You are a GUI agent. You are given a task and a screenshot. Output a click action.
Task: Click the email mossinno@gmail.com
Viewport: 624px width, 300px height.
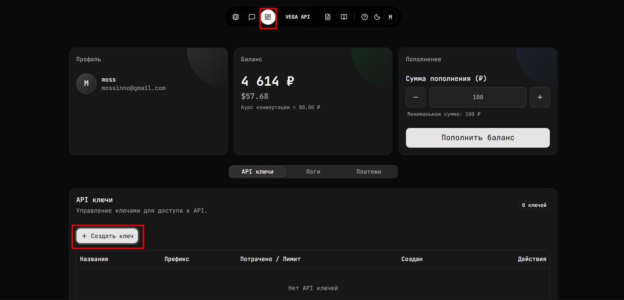point(133,88)
